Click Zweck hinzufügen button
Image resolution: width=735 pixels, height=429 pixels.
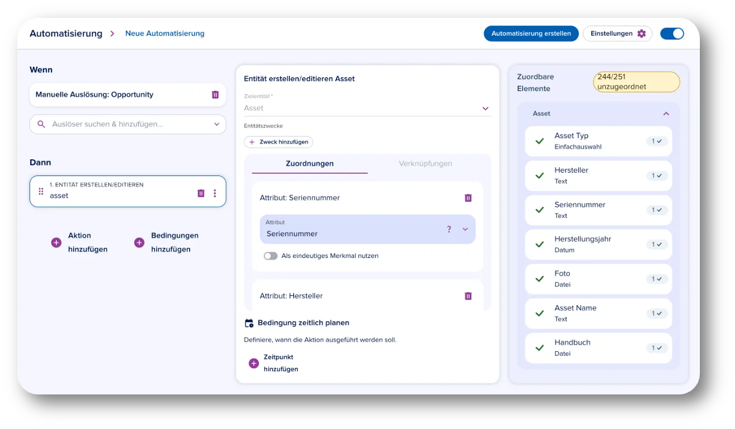pyautogui.click(x=278, y=142)
